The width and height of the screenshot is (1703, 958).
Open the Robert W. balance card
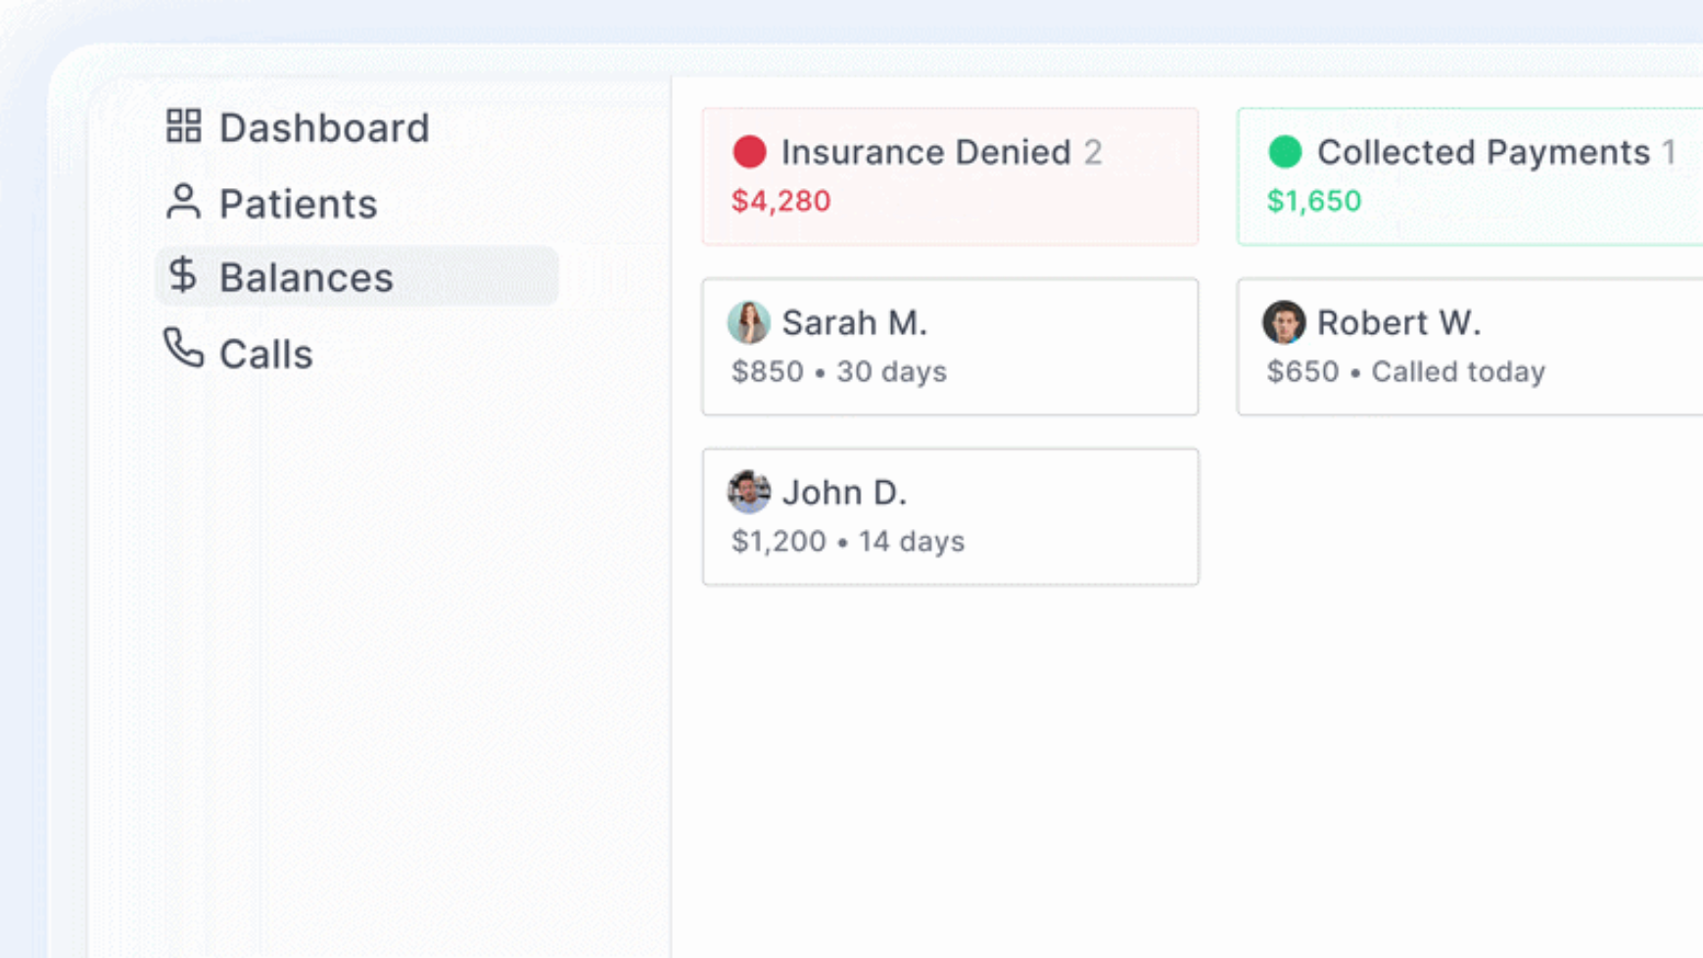tap(1470, 347)
